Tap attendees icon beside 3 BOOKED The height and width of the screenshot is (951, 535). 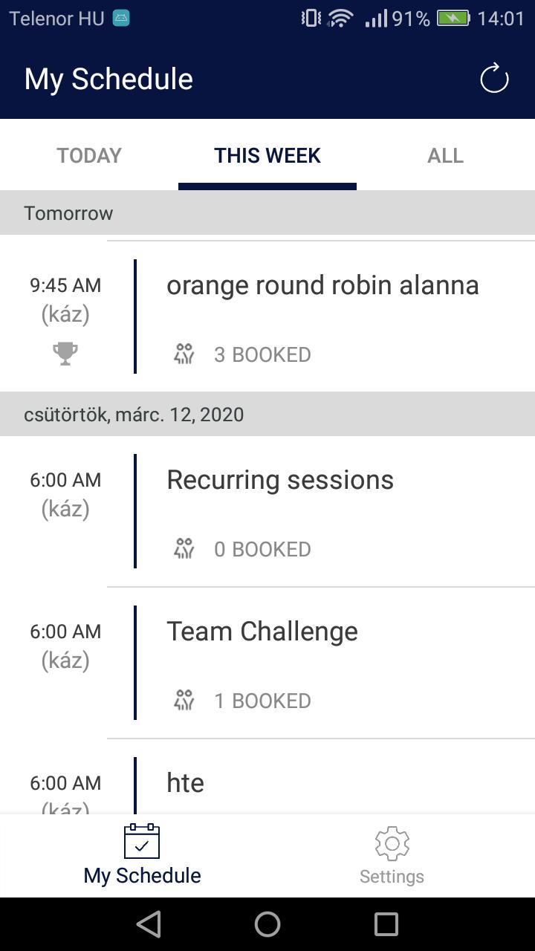(x=184, y=354)
